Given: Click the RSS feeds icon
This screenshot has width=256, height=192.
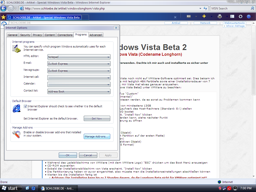Looking at the screenshot, I should tap(189, 16).
